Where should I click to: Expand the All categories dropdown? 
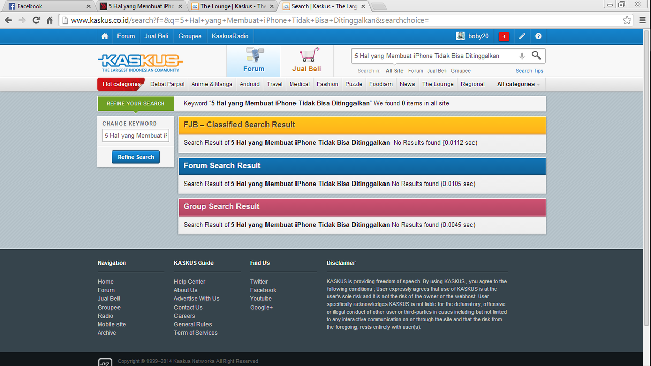pos(518,84)
